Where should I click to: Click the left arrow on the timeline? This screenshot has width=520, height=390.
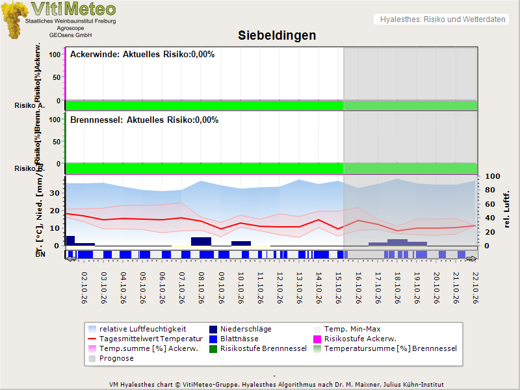(x=71, y=258)
